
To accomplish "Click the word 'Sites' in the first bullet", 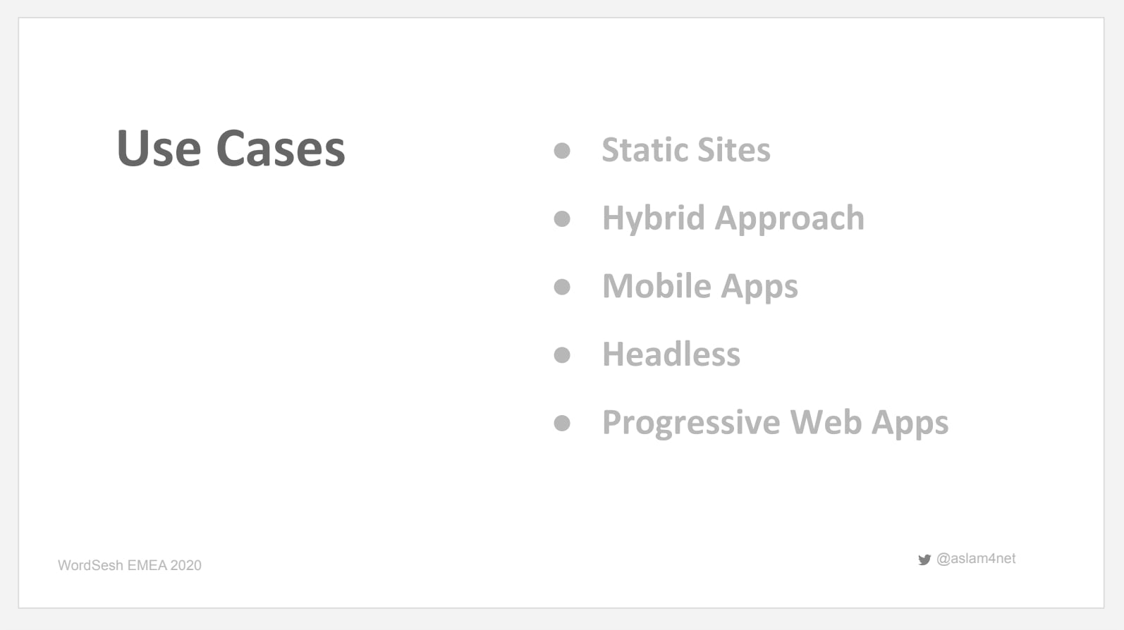I will (733, 150).
